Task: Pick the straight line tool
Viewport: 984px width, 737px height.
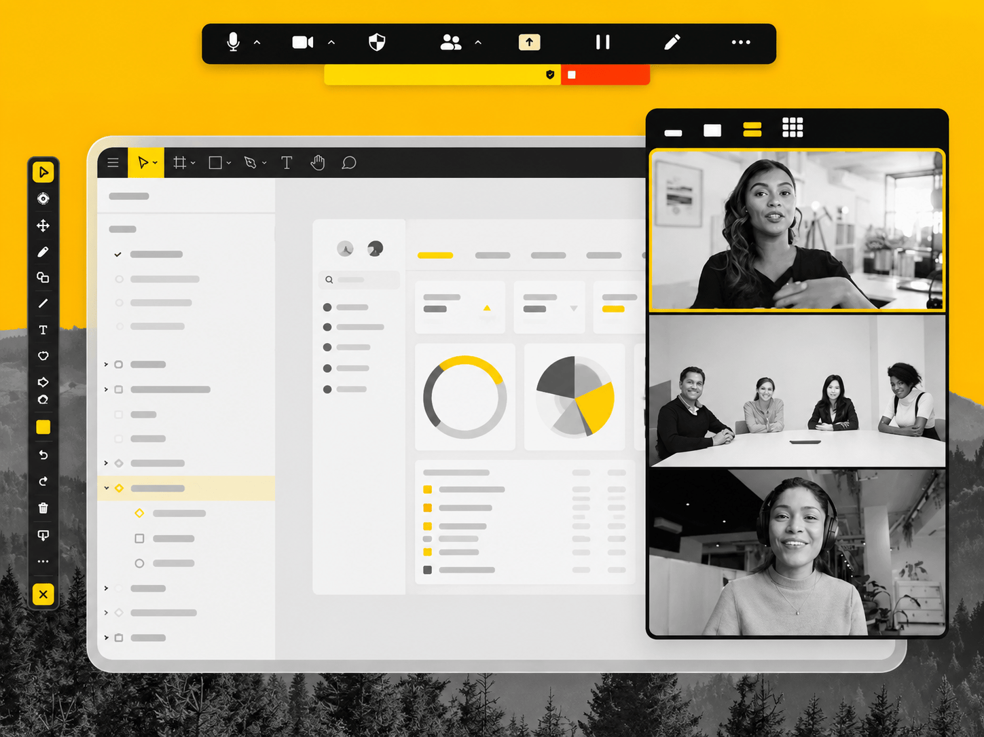Action: pos(43,304)
